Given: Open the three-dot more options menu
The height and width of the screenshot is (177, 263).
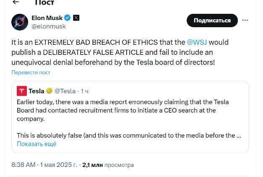Looking at the screenshot, I should coord(245,21).
